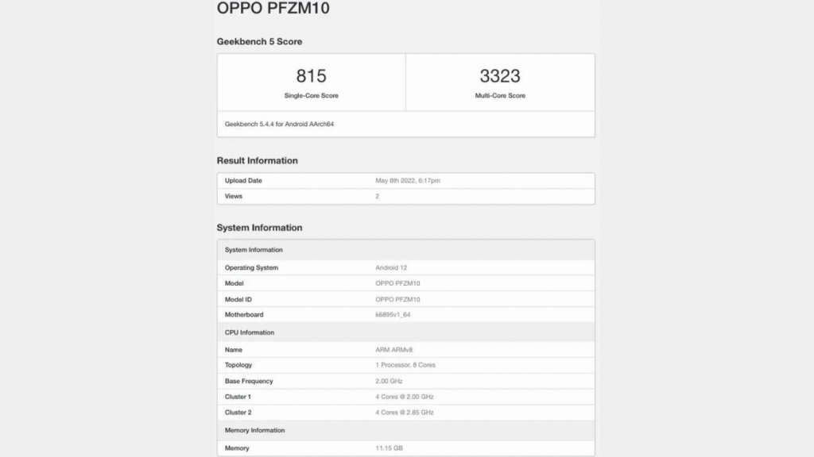Image resolution: width=814 pixels, height=457 pixels.
Task: Click the Cluster 1 label
Action: [238, 397]
